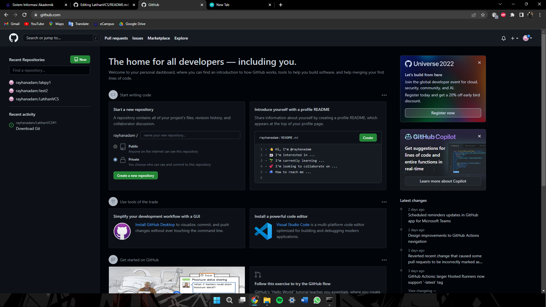The width and height of the screenshot is (546, 307).
Task: Share this page from the address bar
Action: [474, 15]
